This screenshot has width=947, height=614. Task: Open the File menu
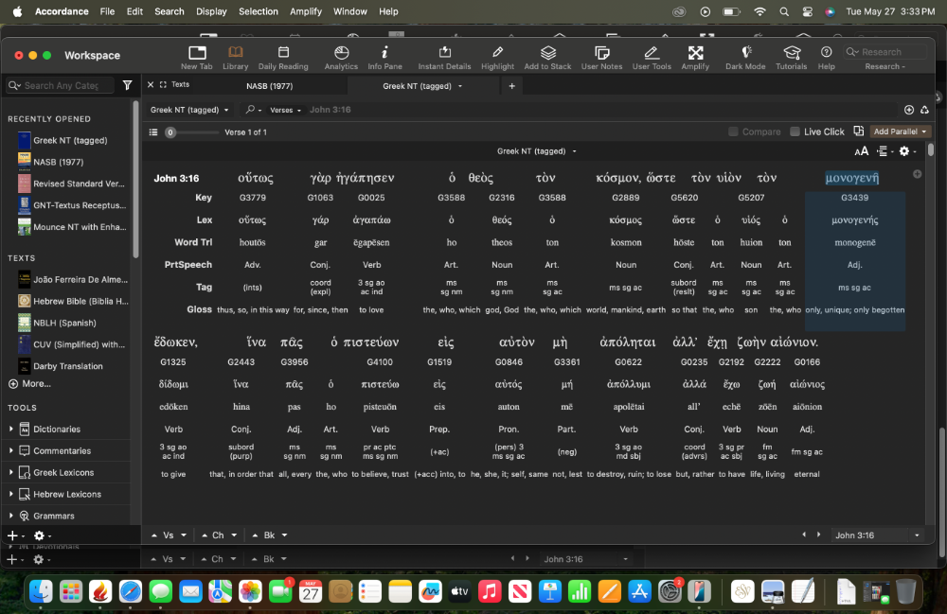[108, 11]
